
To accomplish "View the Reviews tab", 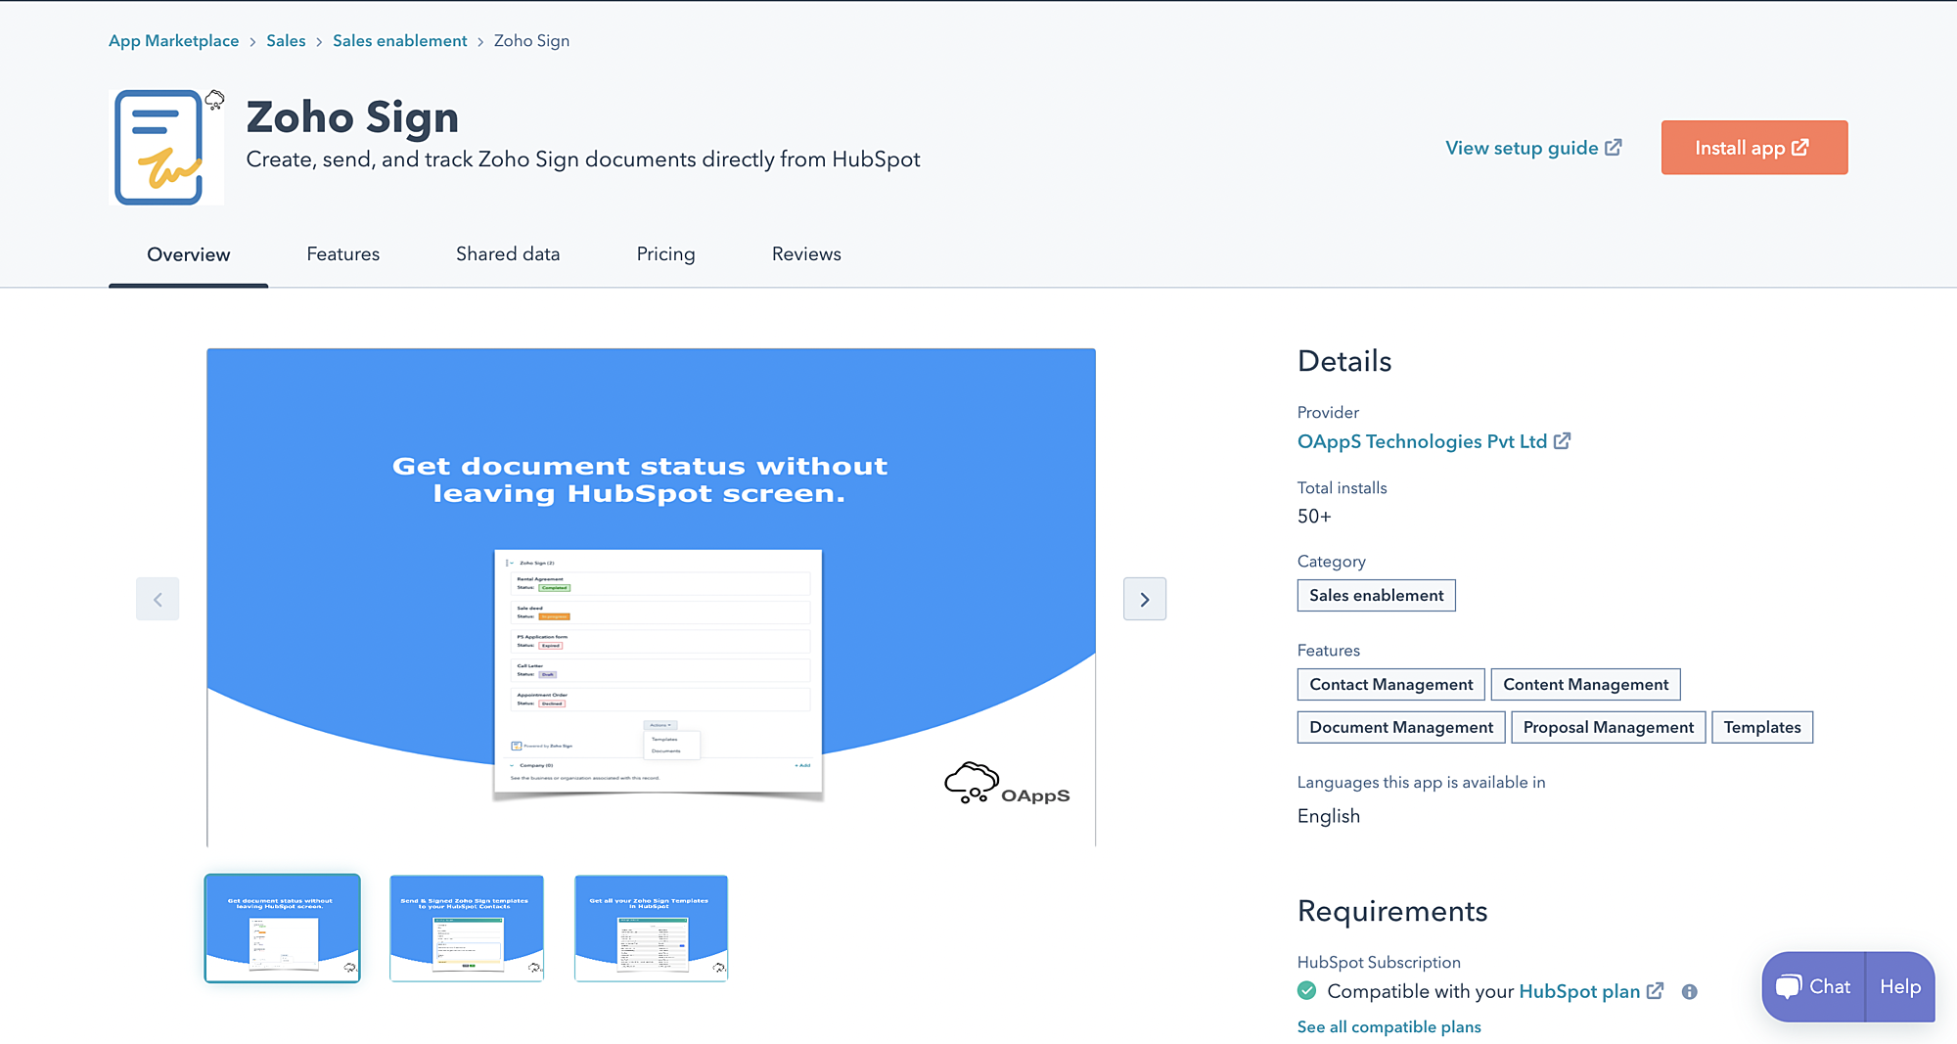I will pyautogui.click(x=806, y=254).
